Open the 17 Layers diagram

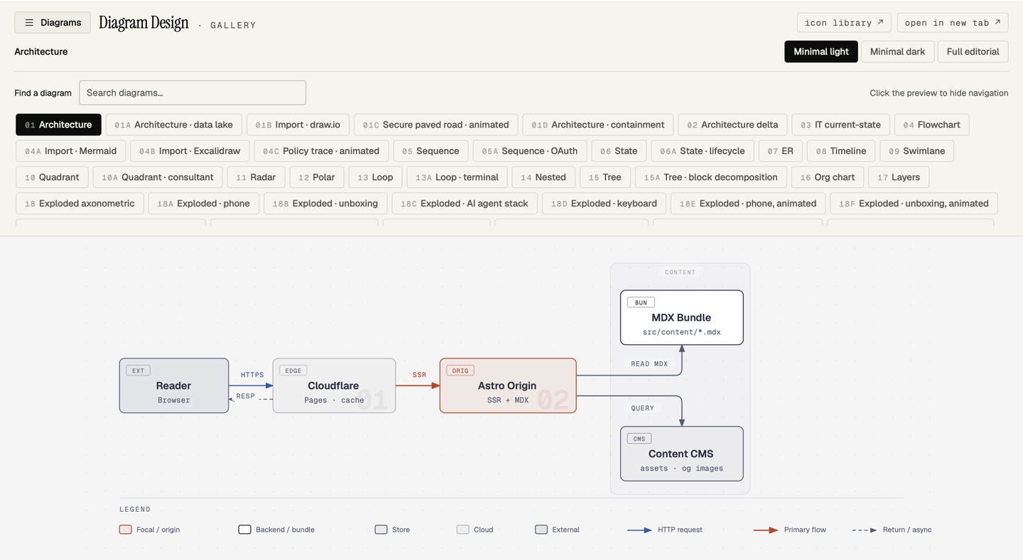pyautogui.click(x=899, y=177)
